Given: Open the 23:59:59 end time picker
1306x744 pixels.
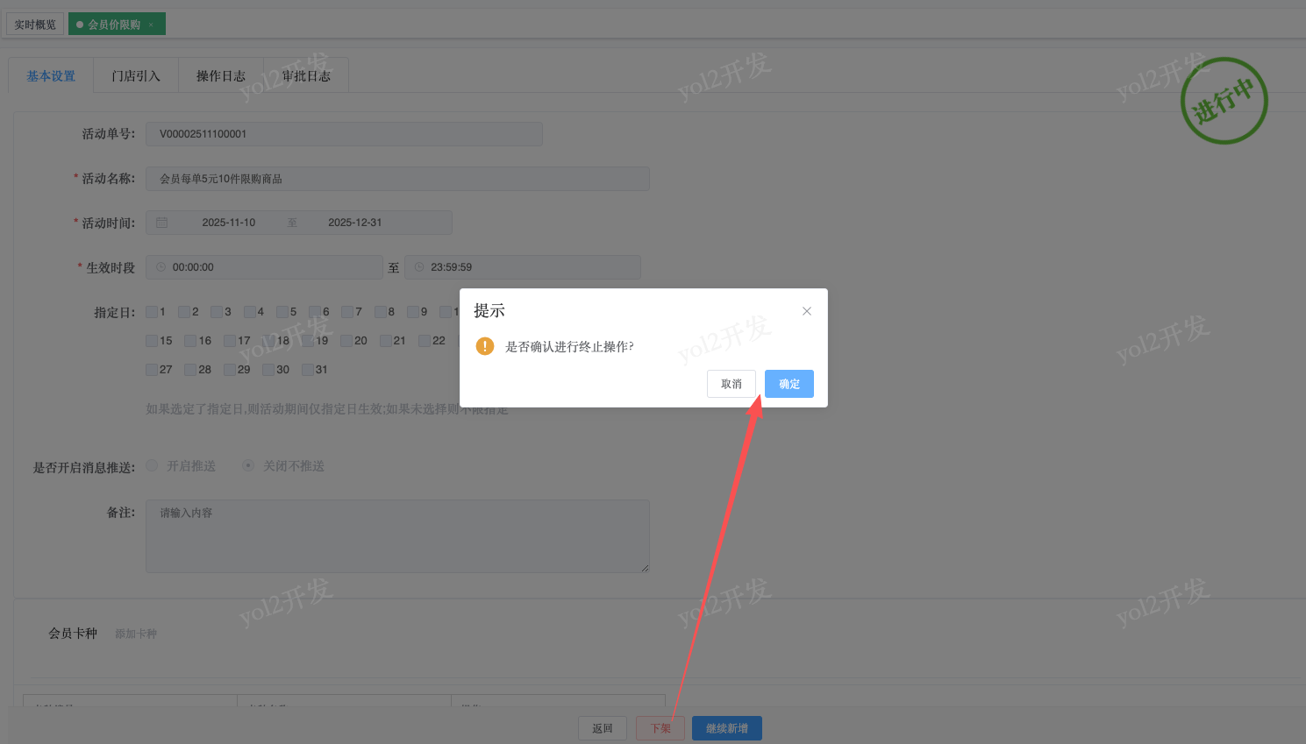Looking at the screenshot, I should [x=523, y=267].
